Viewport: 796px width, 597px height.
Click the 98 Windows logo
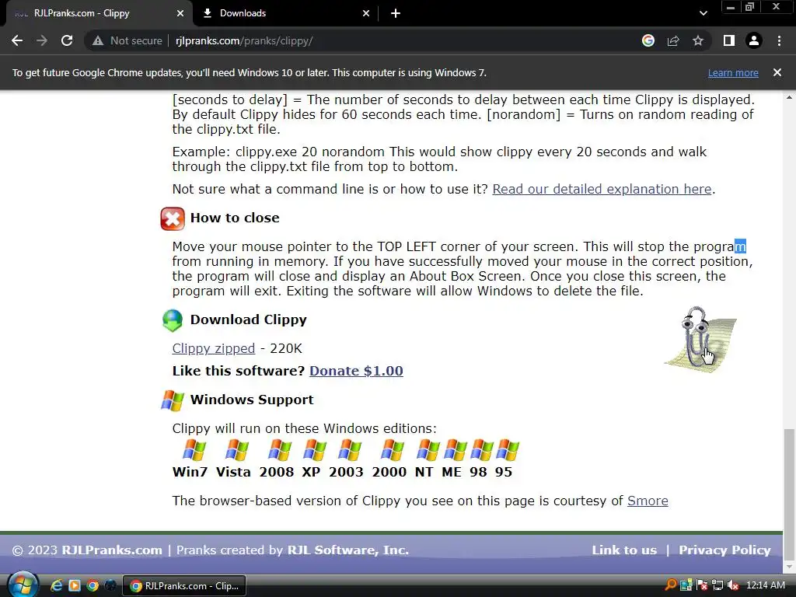click(482, 450)
